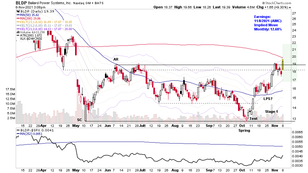Click the Volume 4.6M header value
Screen dimensions: 308x173
243,7
